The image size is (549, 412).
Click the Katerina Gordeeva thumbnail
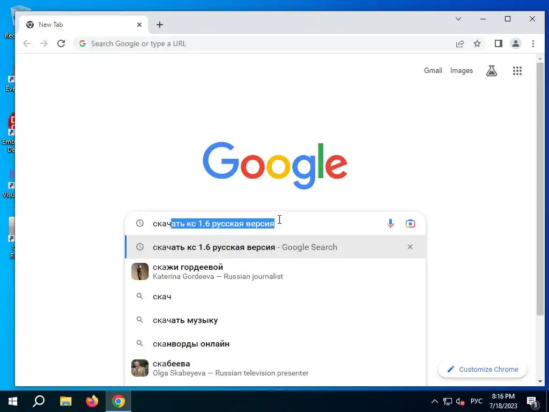point(140,271)
